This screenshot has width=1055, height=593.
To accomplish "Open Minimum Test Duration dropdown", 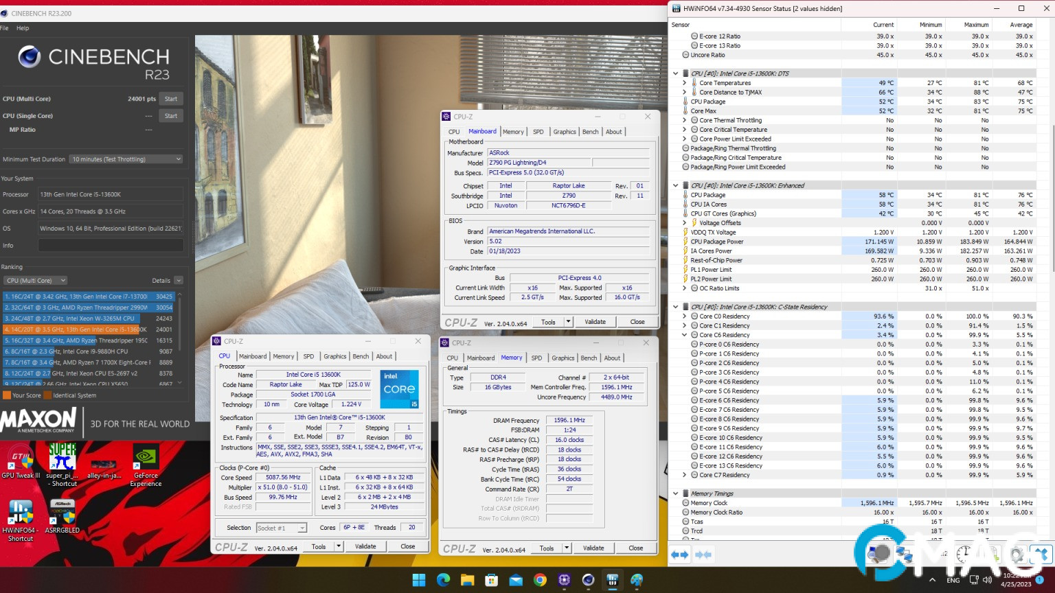I will pos(126,159).
